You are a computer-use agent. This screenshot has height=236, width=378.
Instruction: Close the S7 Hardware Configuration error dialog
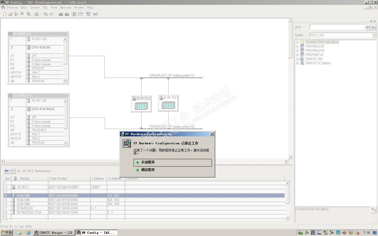(212, 134)
